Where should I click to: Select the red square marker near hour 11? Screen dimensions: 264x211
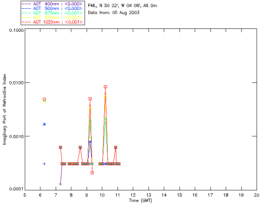click(x=115, y=147)
